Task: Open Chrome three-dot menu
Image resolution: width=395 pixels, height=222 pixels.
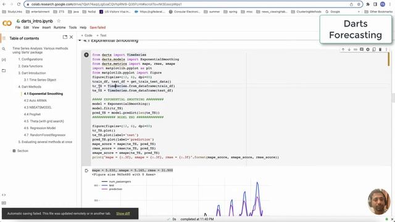Action: 390,4
